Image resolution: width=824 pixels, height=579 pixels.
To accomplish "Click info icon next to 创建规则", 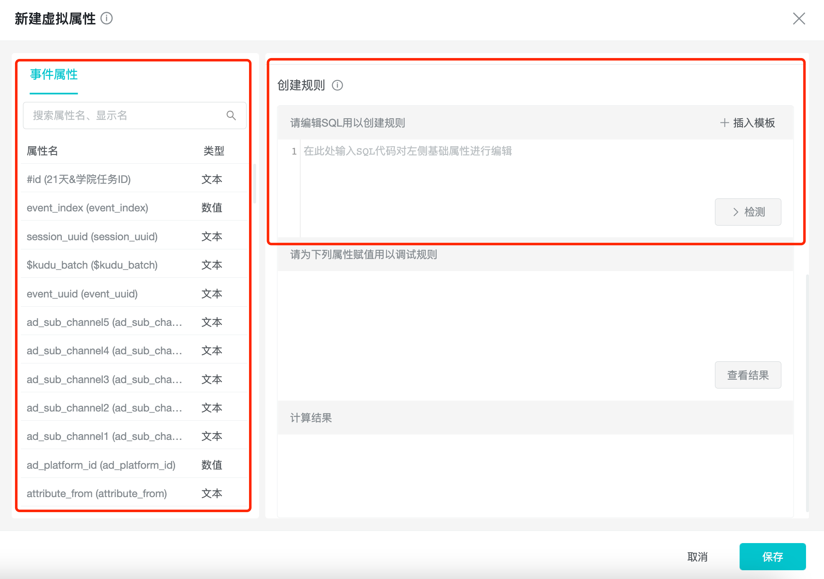I will pyautogui.click(x=337, y=85).
